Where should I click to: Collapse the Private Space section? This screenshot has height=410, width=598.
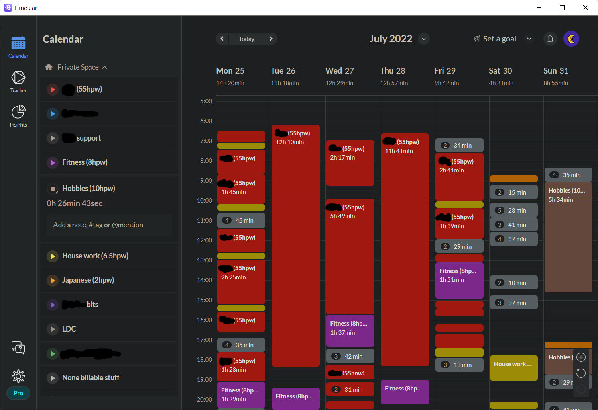click(105, 67)
